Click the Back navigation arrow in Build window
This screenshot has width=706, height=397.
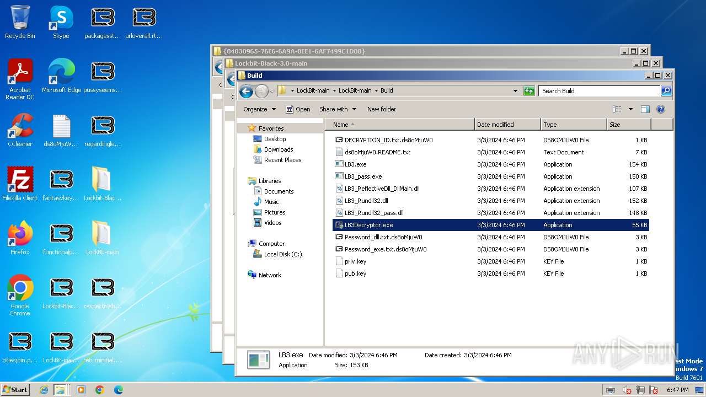tap(247, 91)
